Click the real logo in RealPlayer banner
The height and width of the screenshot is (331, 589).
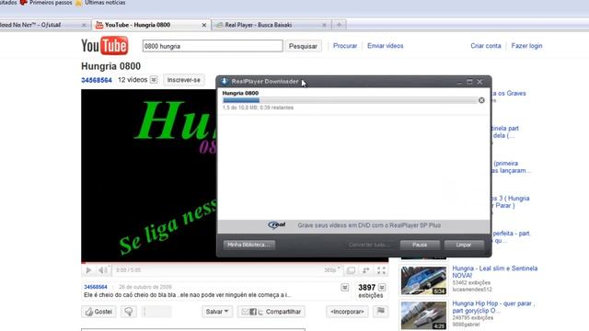coord(277,225)
